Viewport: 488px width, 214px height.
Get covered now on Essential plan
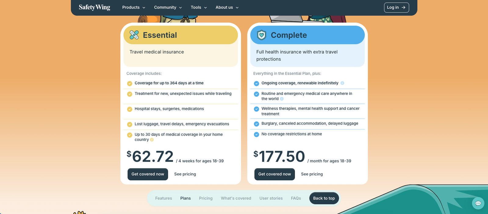click(148, 174)
